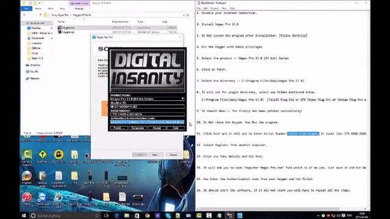Image resolution: width=390 pixels, height=219 pixels.
Task: Click the Up arrow in File Explorer
Action: (40, 15)
